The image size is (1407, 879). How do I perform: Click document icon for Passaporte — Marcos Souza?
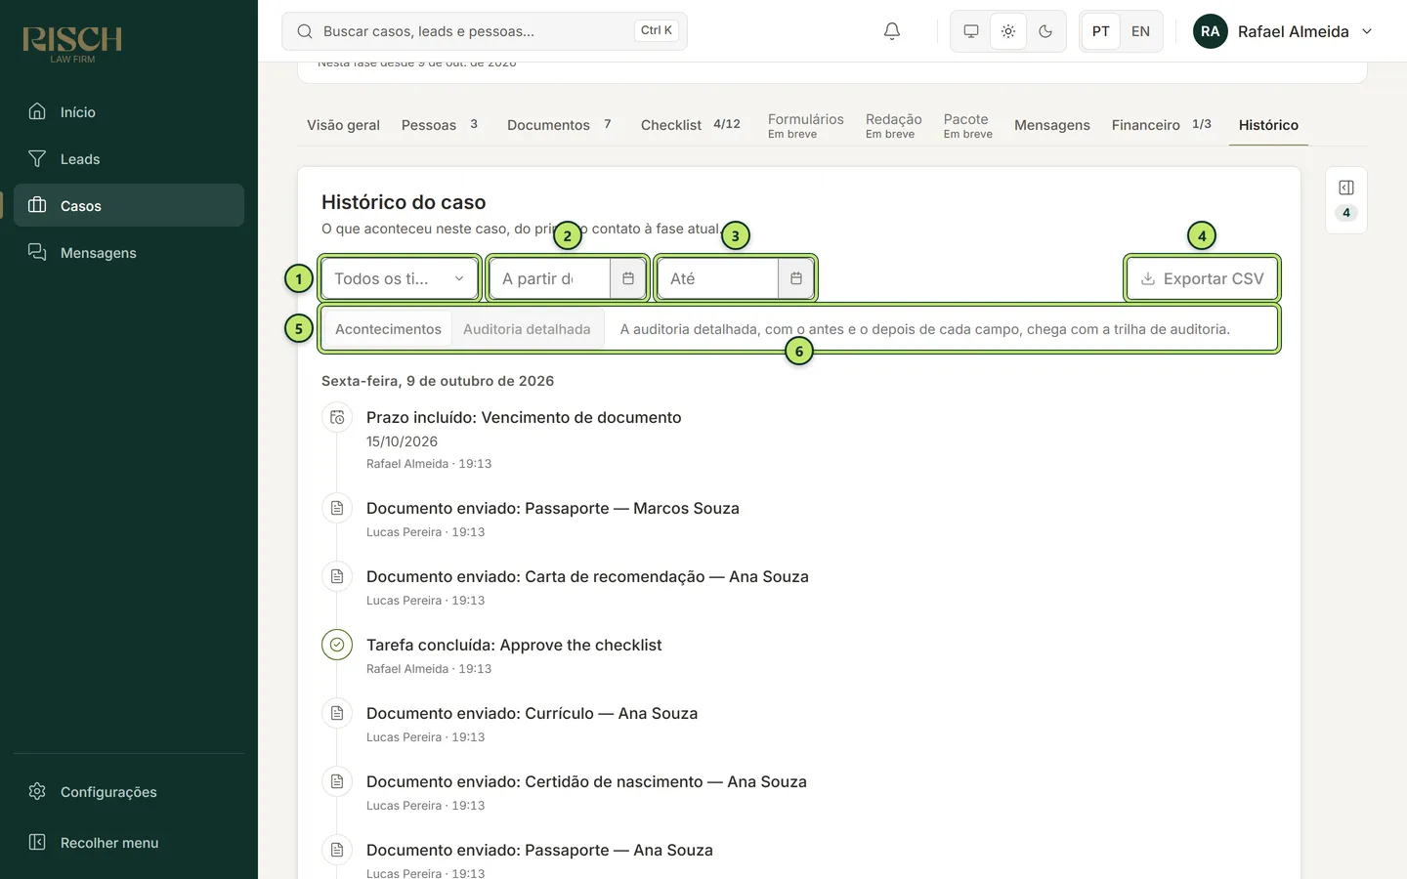[337, 508]
